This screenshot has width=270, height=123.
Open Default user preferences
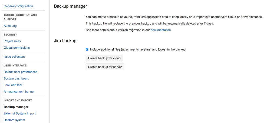21,72
